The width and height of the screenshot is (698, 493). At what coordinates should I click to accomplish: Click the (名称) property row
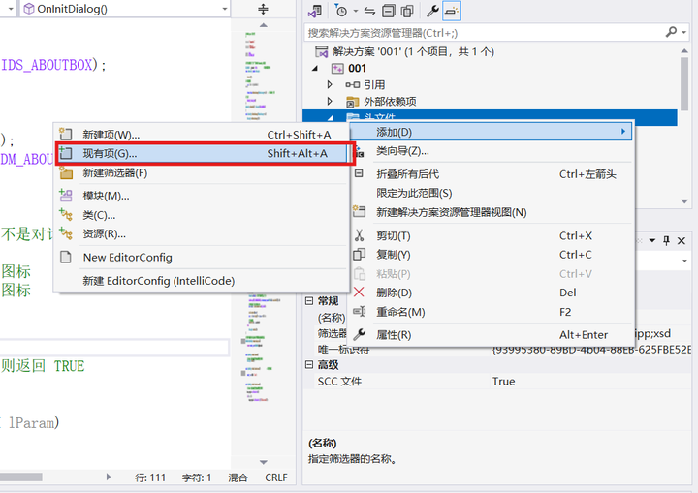tap(332, 318)
